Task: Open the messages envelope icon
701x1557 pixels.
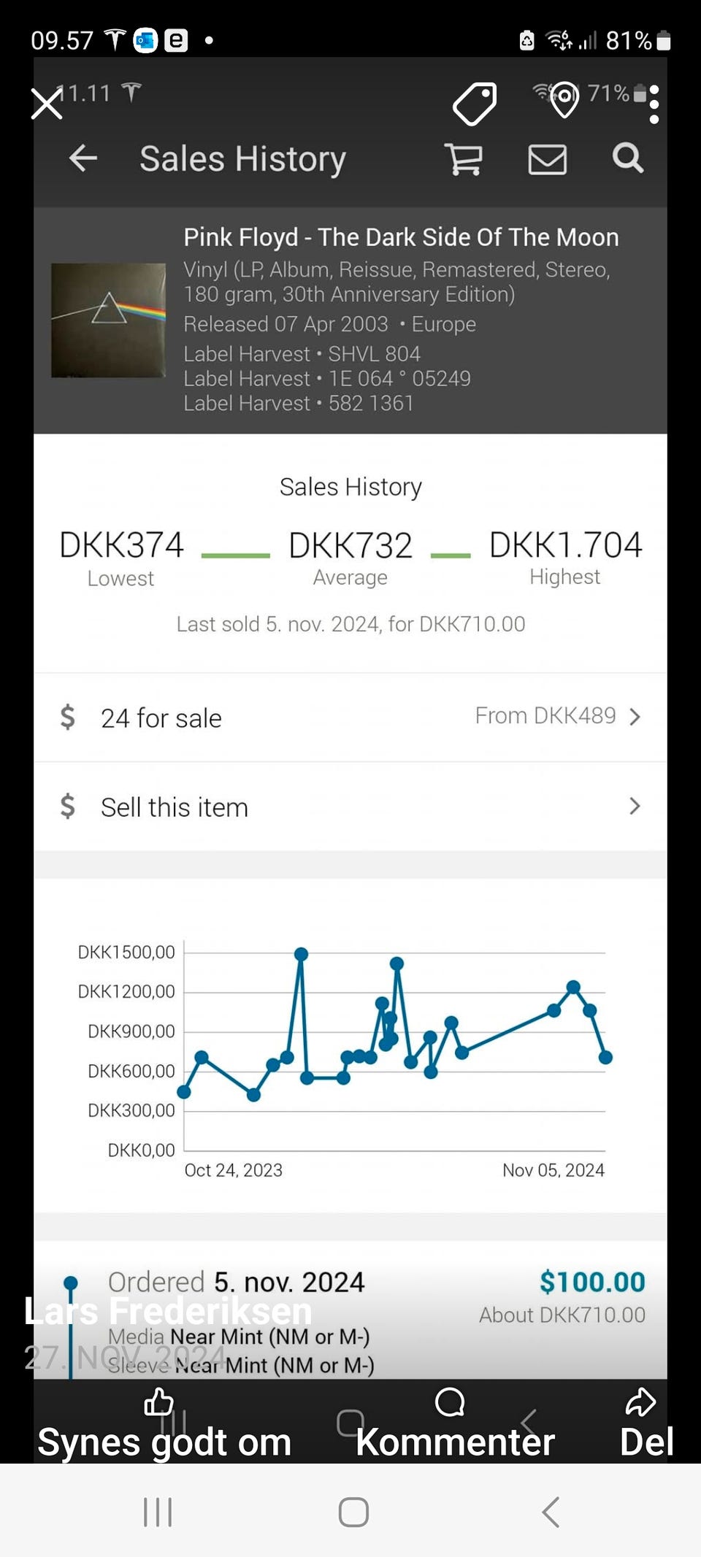Action: click(547, 159)
